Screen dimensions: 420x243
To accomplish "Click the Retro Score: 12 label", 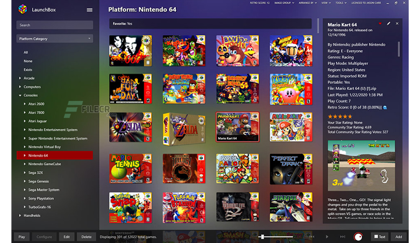I will [260, 3].
